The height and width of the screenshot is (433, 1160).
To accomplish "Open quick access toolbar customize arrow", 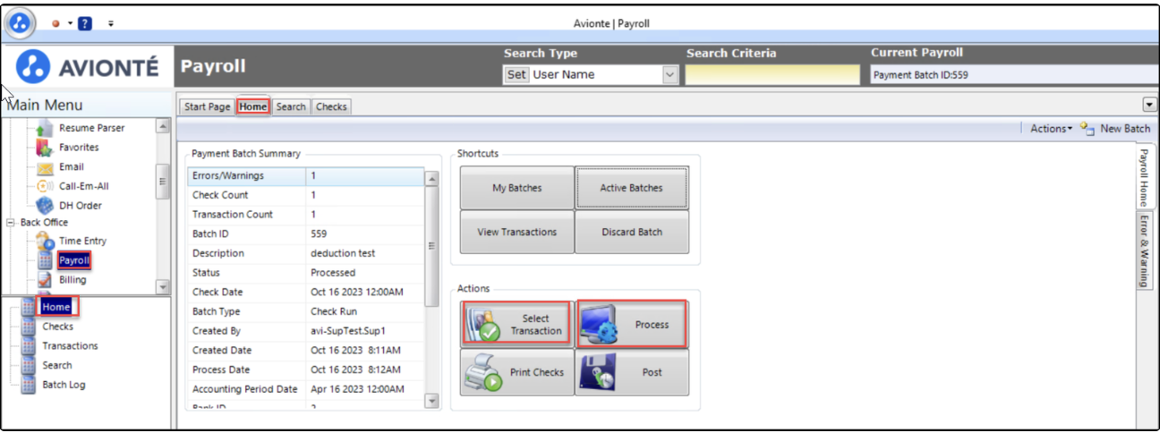I will 111,23.
